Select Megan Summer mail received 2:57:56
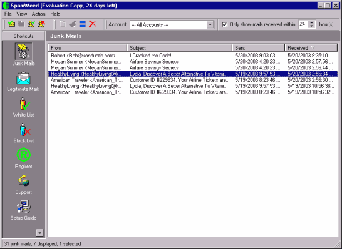The image size is (342, 249). [193, 62]
